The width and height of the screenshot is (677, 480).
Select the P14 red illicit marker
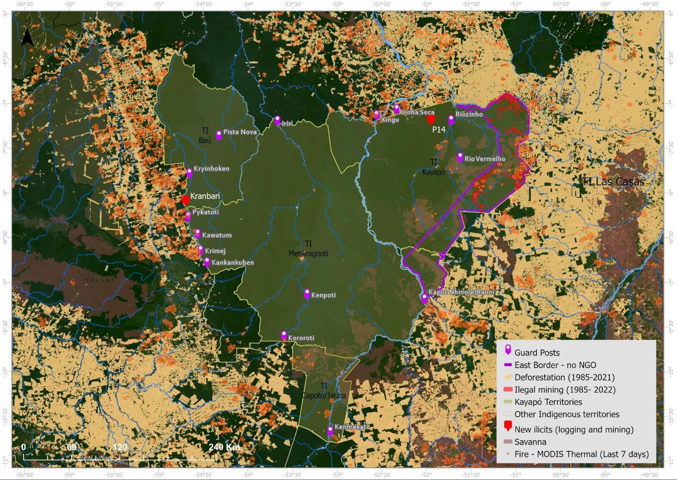coord(431,119)
